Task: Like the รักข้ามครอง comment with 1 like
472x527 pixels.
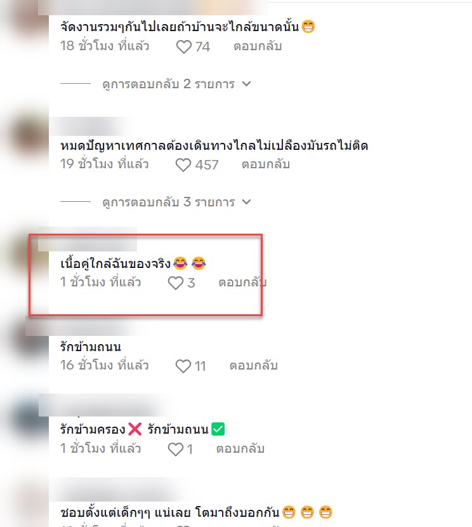Action: click(x=176, y=450)
